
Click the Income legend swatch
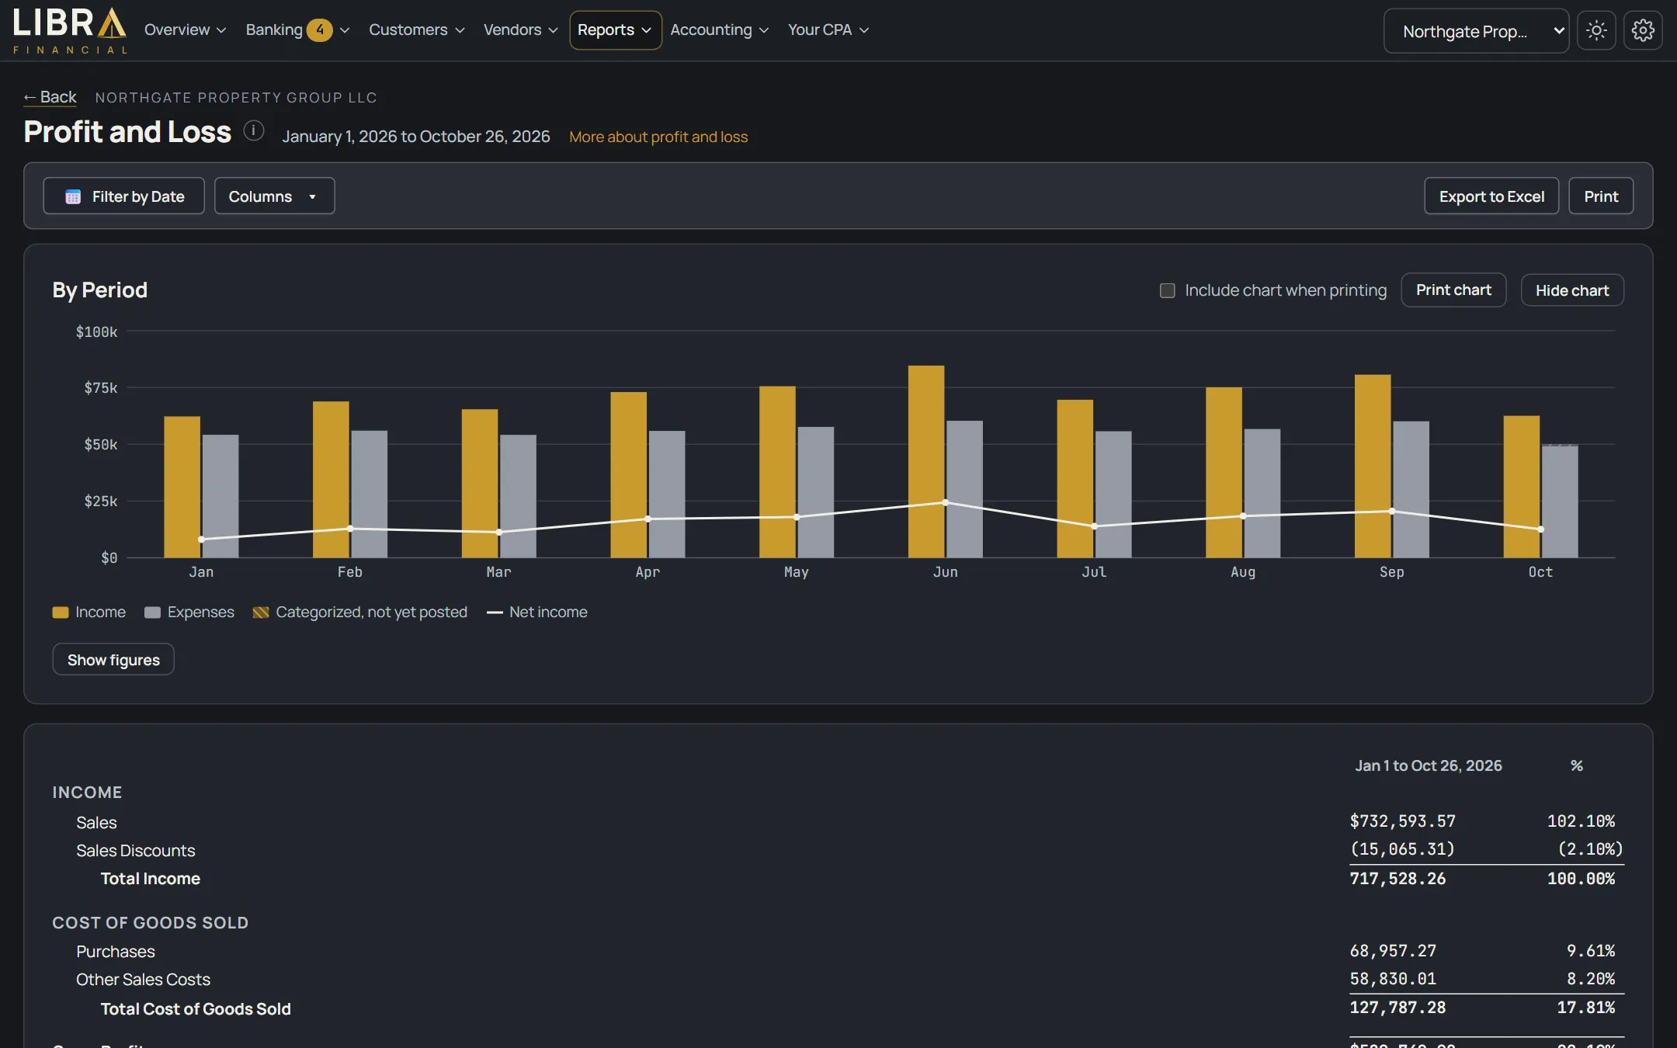[x=61, y=612]
